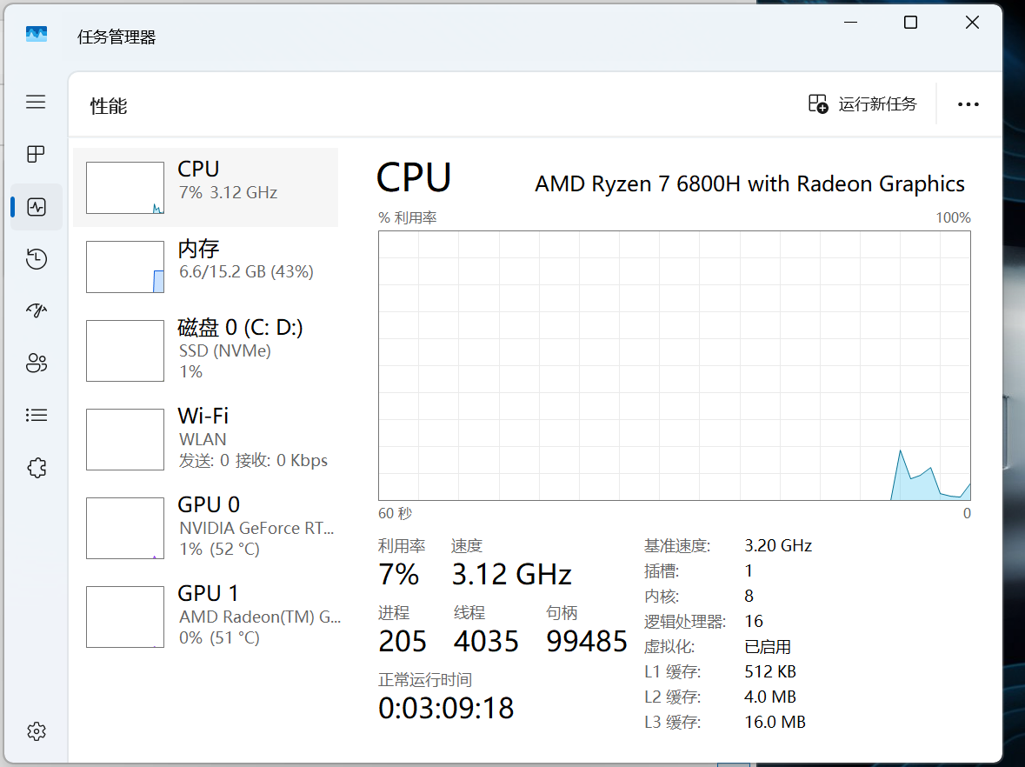Open the three-dot more options menu

pyautogui.click(x=968, y=104)
